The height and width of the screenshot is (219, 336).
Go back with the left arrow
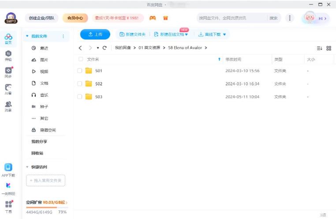80,48
